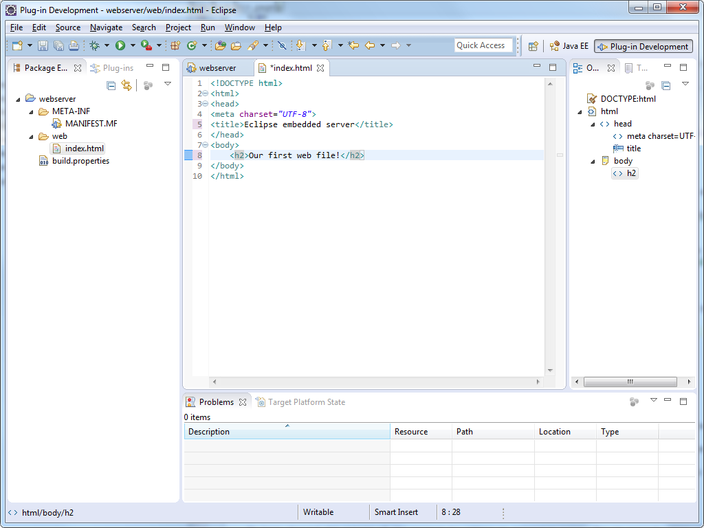Click the green Run button icon
Viewport: 704px width, 528px height.
click(120, 45)
